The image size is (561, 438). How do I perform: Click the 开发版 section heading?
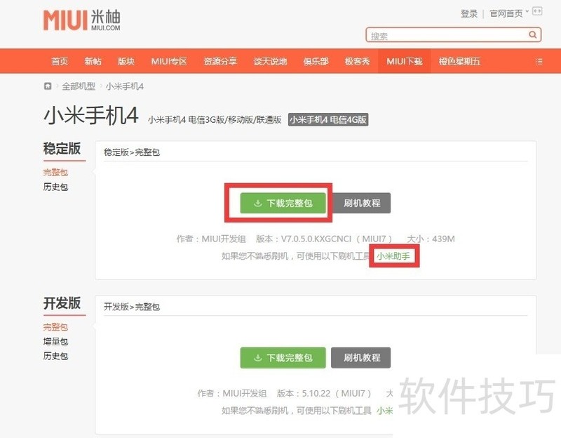click(x=62, y=303)
